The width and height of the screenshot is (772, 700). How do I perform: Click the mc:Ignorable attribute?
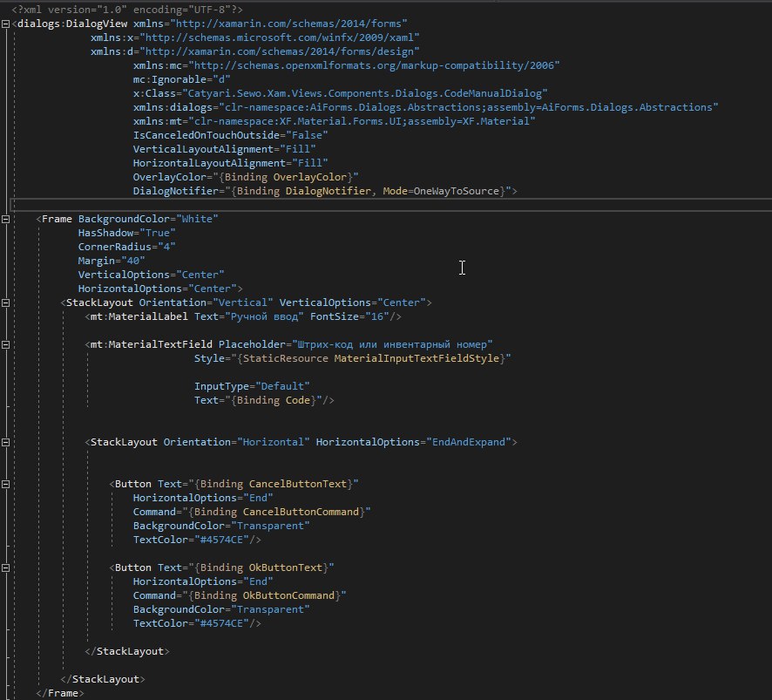(x=182, y=79)
